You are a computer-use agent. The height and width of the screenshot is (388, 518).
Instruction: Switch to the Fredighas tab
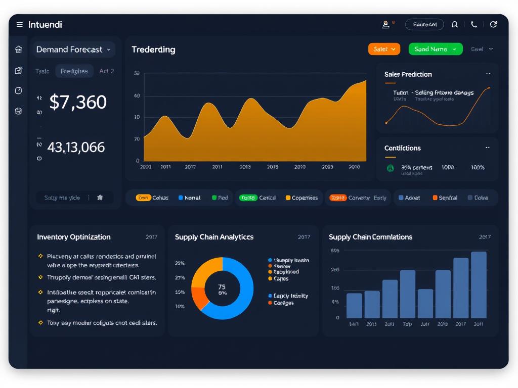[74, 71]
